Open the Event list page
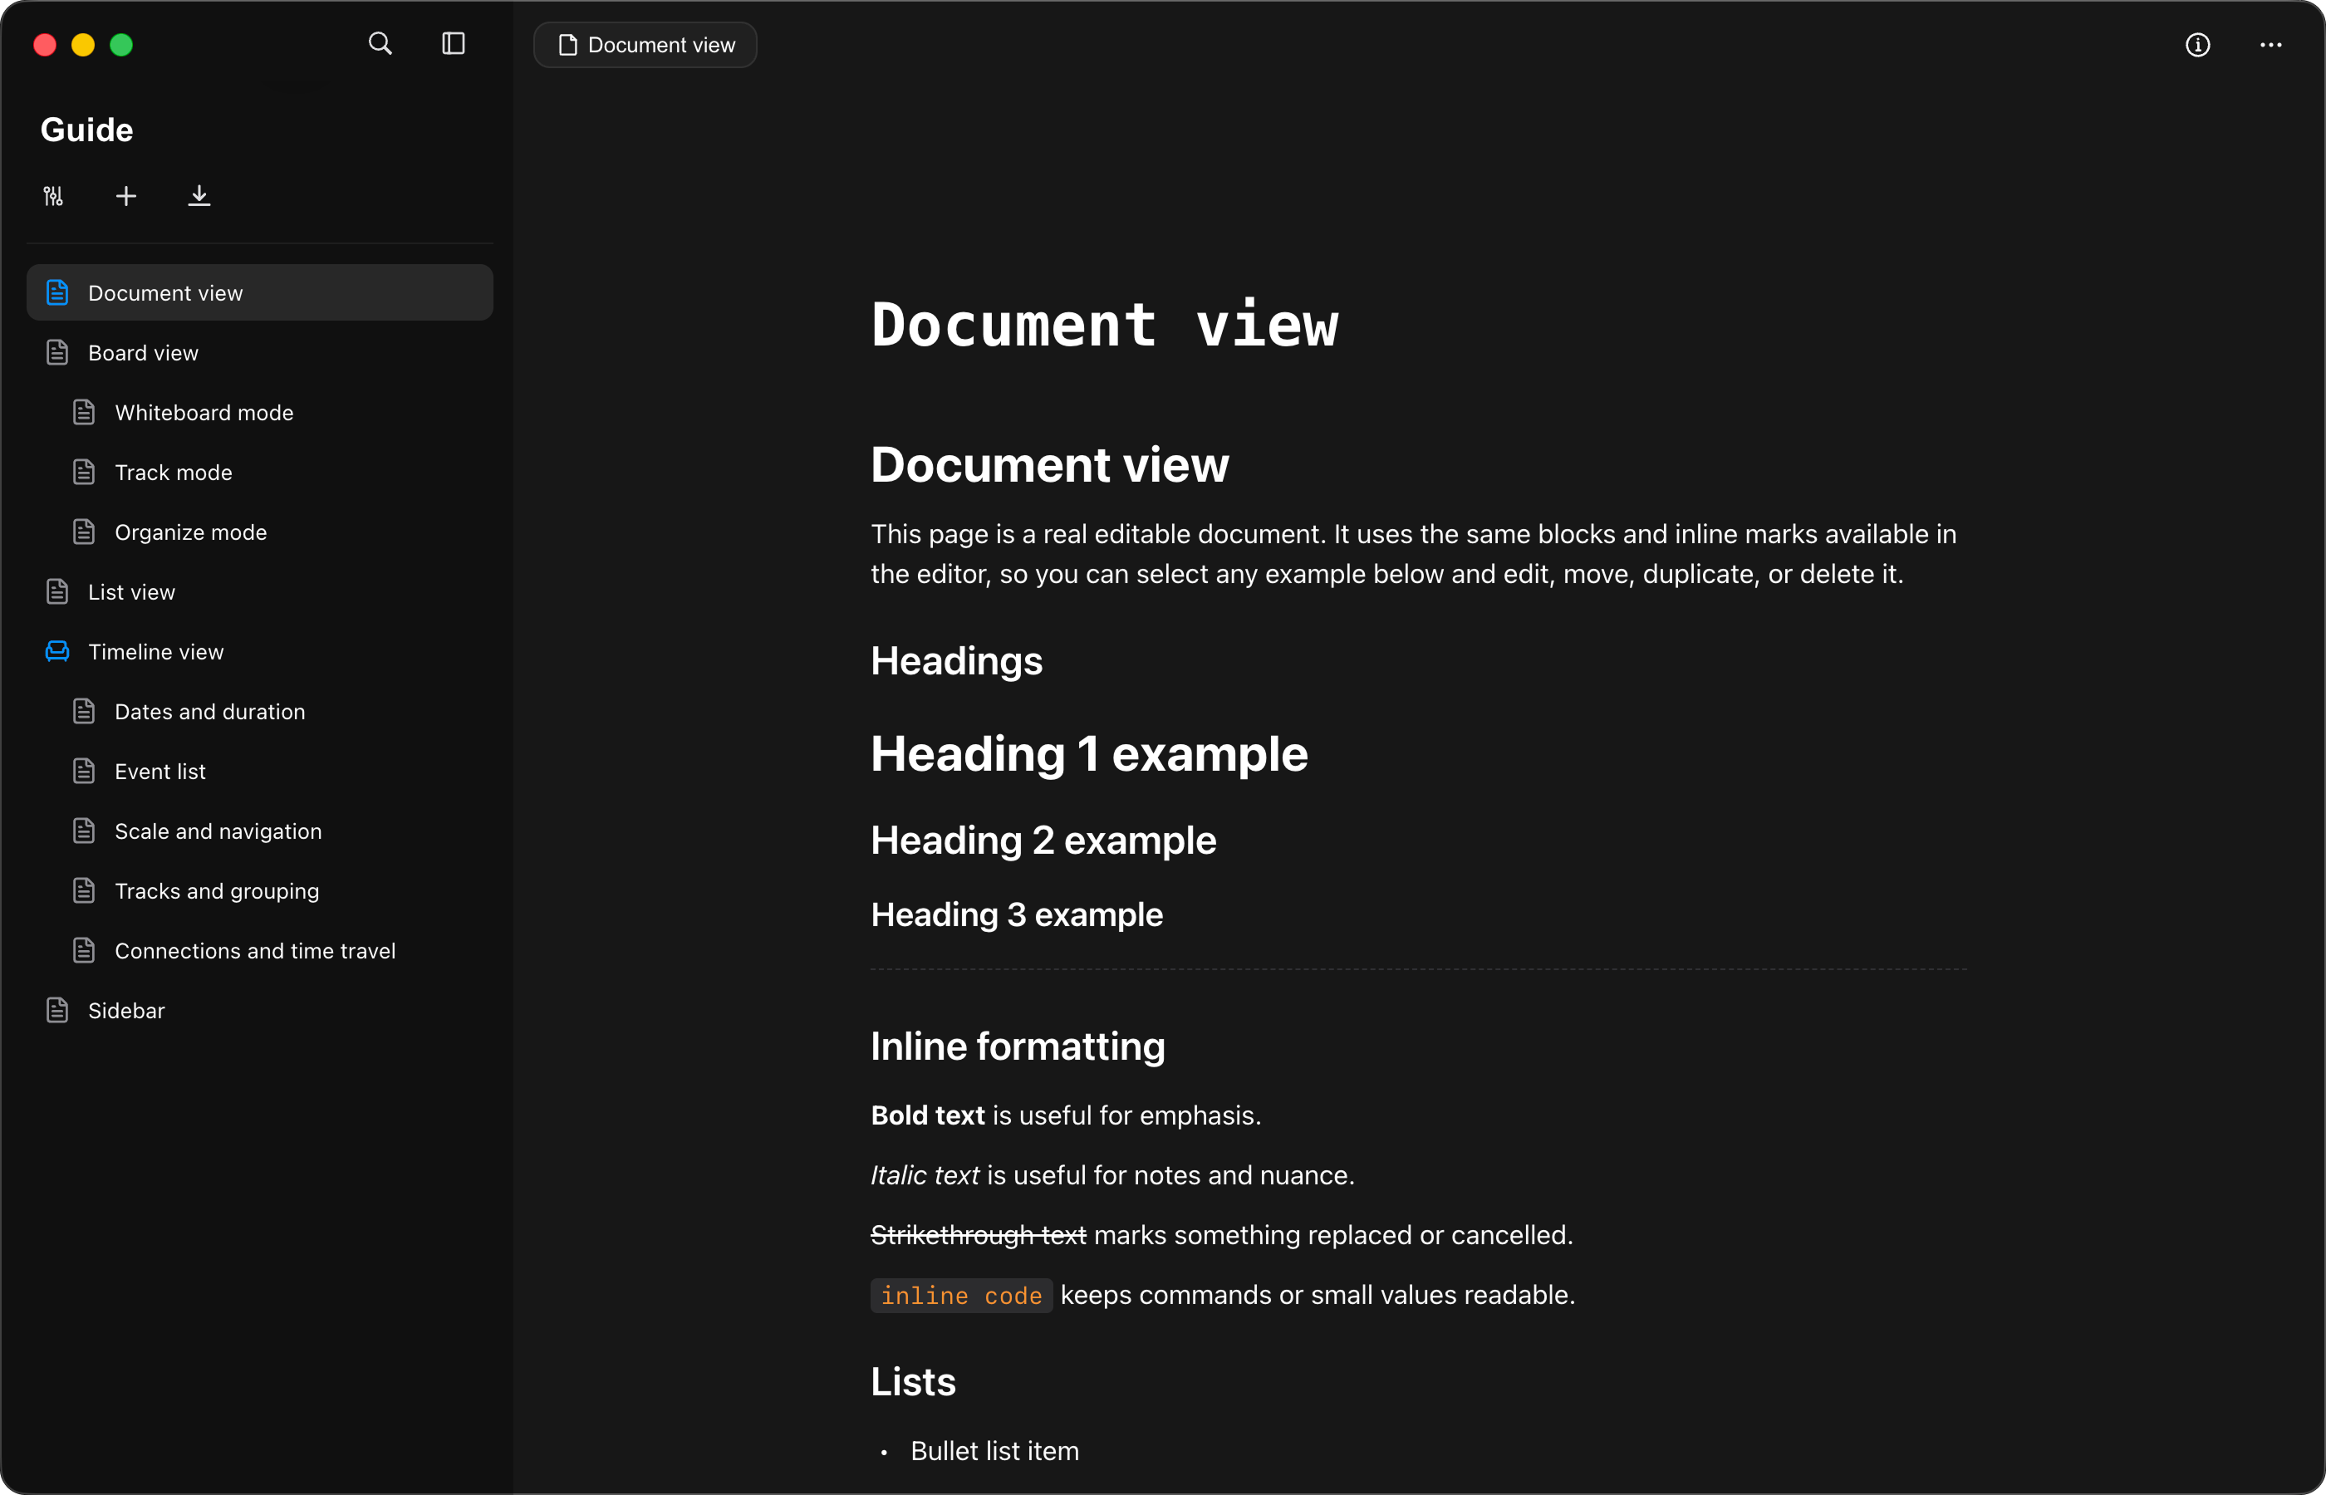Image resolution: width=2326 pixels, height=1495 pixels. click(260, 771)
